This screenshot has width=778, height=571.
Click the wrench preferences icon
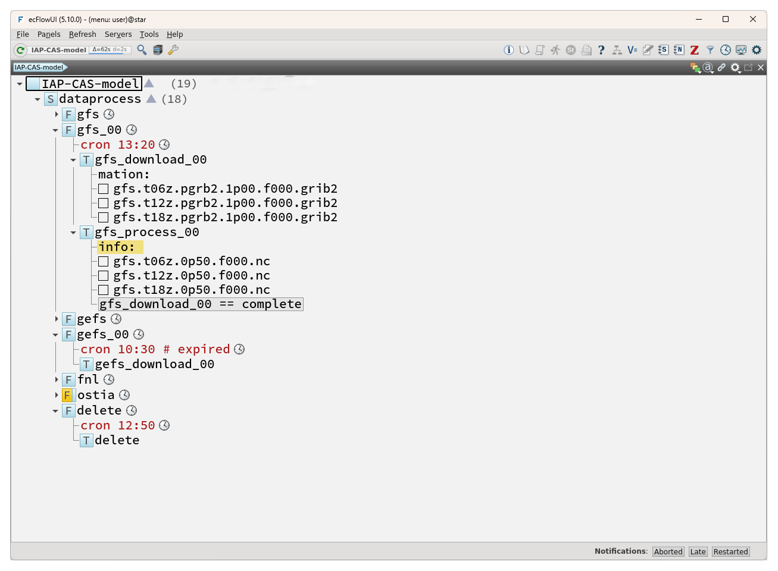click(173, 50)
